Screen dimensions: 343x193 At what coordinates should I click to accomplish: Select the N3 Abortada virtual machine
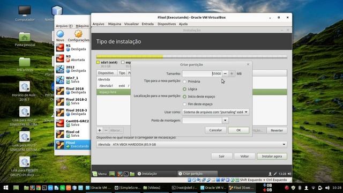coord(73,58)
